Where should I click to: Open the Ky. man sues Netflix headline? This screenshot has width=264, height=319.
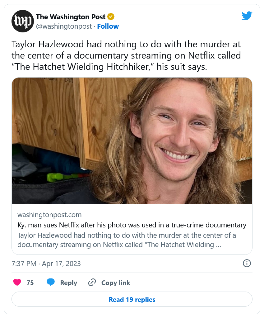tap(132, 225)
